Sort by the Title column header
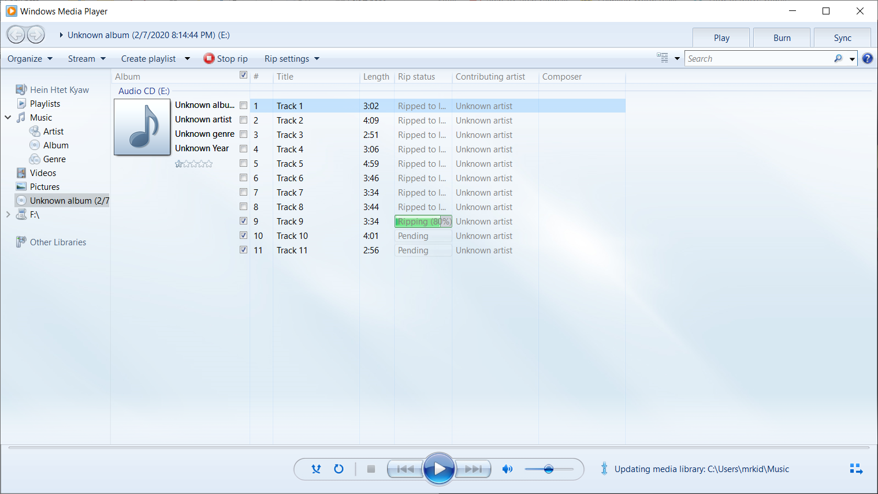The width and height of the screenshot is (878, 494). point(316,77)
